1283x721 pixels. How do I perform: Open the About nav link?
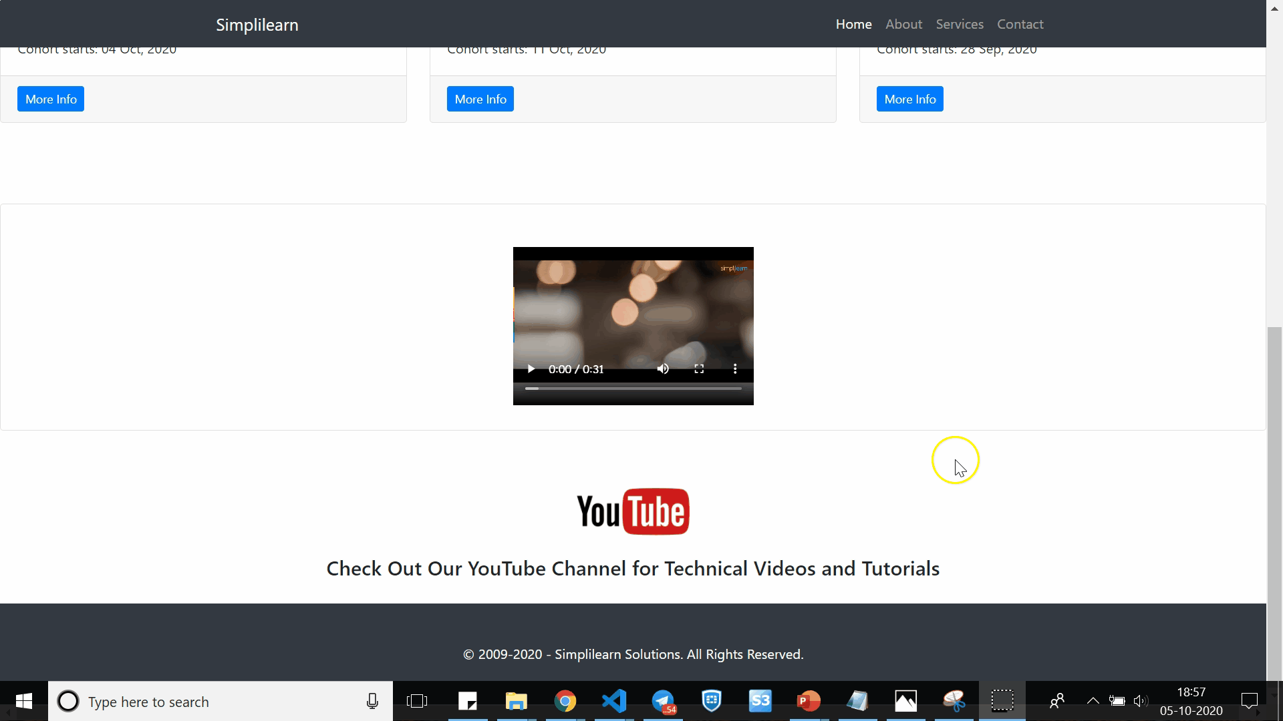point(903,24)
